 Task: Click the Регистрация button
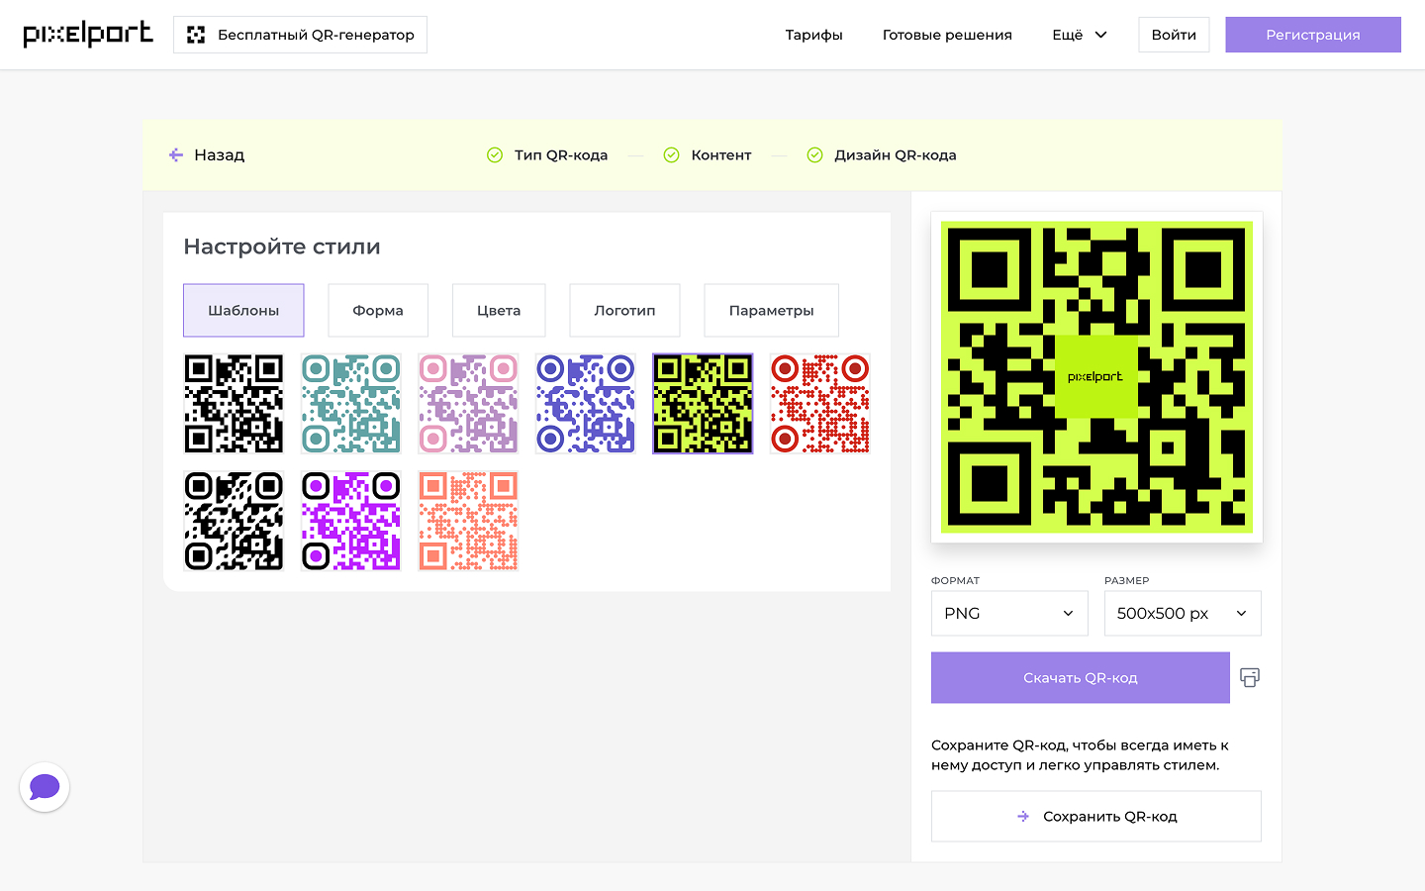[x=1312, y=35]
